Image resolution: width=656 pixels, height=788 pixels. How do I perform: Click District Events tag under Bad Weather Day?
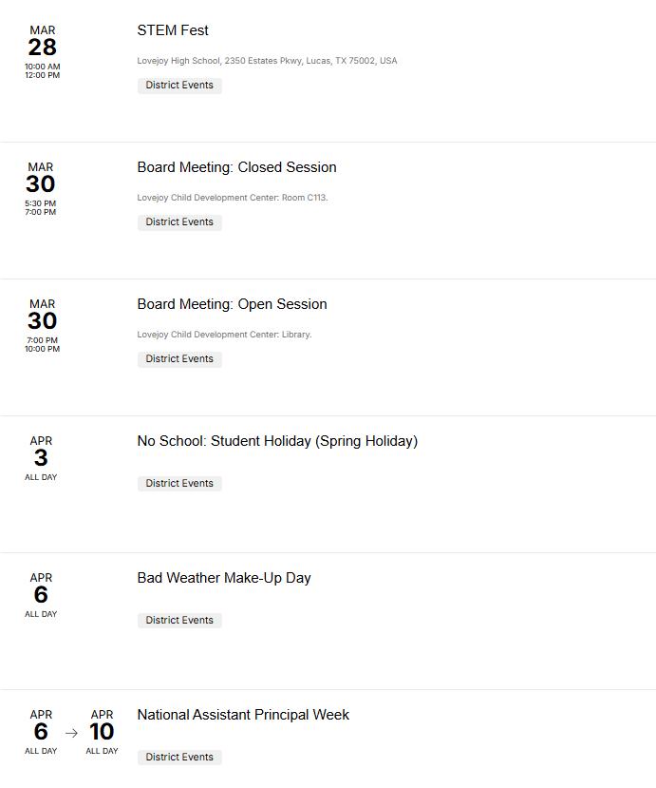coord(179,621)
